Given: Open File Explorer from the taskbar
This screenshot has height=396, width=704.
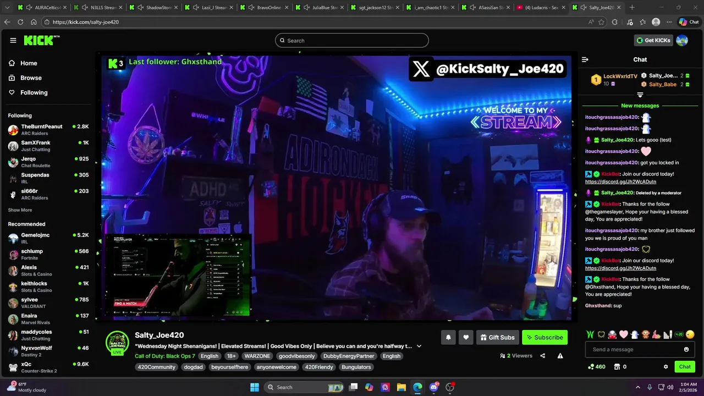Looking at the screenshot, I should pos(402,387).
